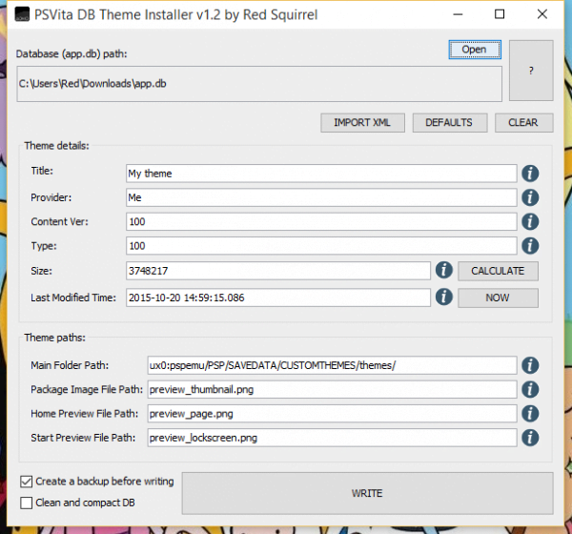The image size is (572, 534).
Task: Set modified time with NOW button
Action: (498, 298)
